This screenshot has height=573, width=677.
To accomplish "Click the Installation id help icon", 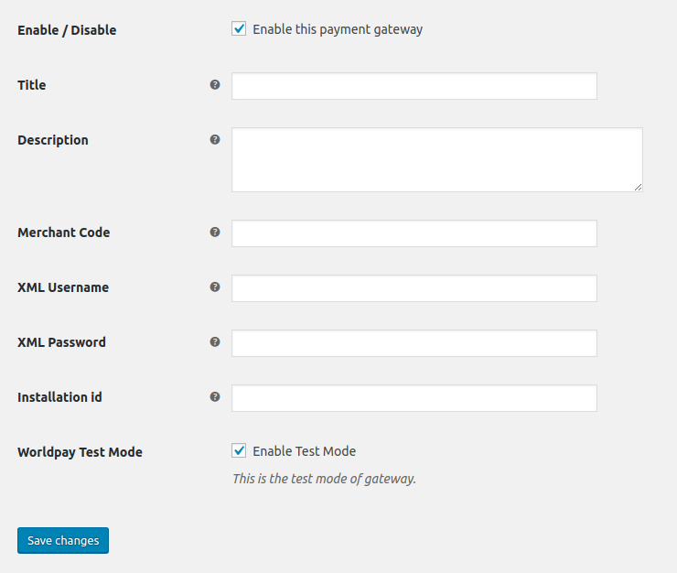I will coord(215,397).
